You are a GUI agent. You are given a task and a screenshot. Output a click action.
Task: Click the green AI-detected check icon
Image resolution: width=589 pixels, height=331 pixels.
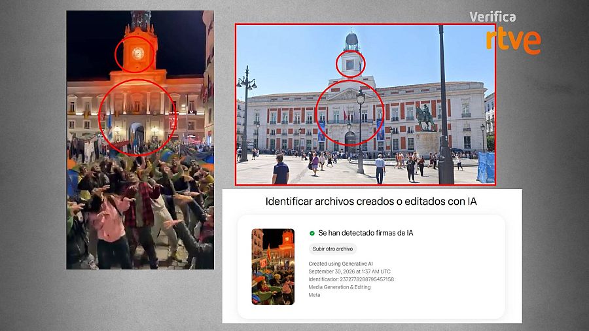312,233
